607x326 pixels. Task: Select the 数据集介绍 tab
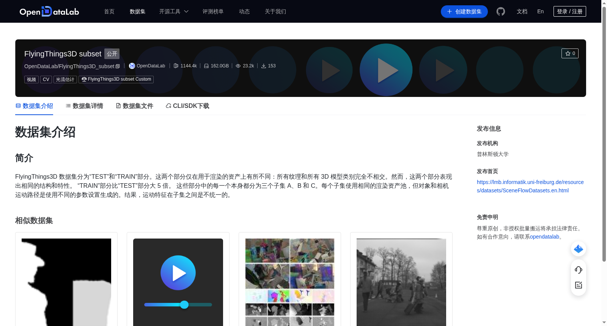point(34,106)
